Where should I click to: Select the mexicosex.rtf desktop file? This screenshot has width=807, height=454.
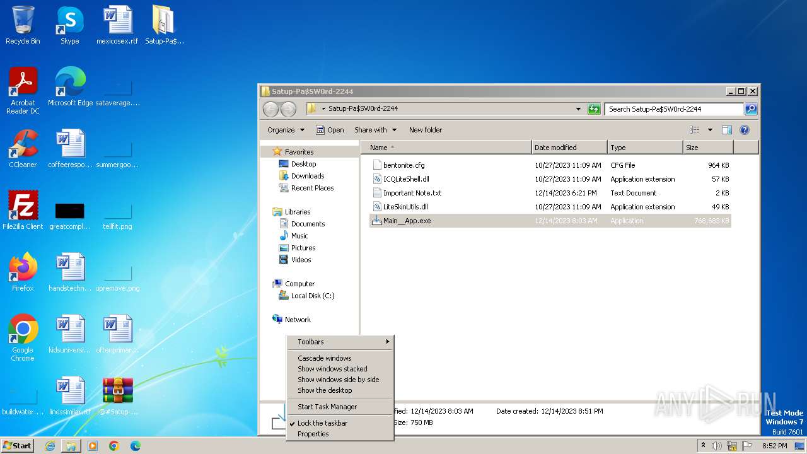117,25
